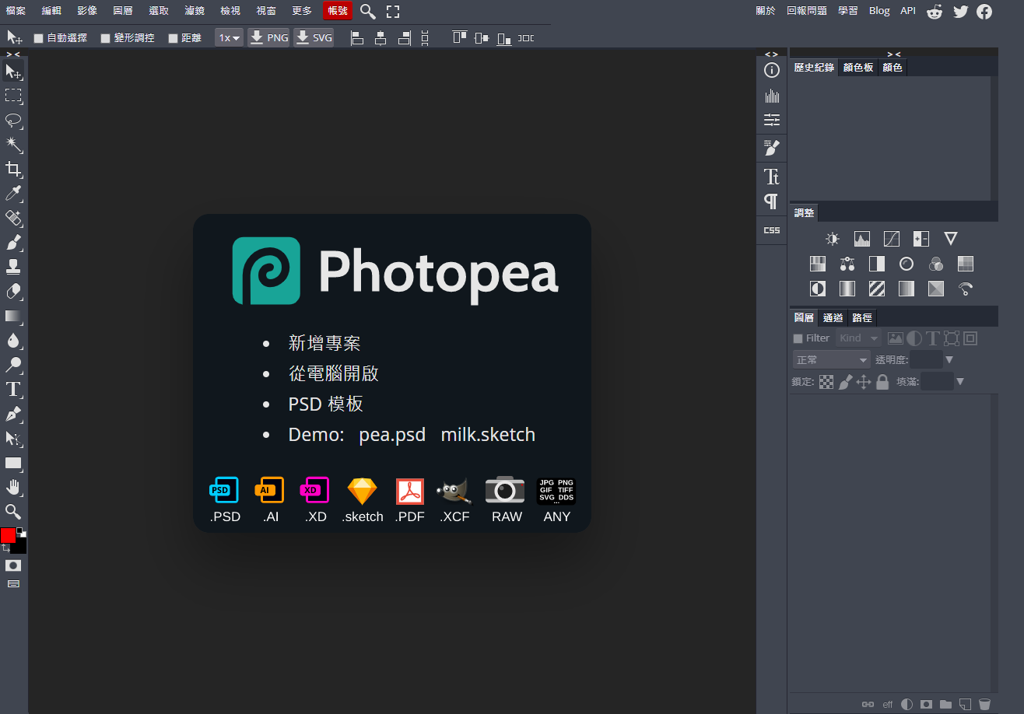This screenshot has width=1024, height=714.
Task: Toggle lock image pixels brush icon
Action: click(x=845, y=382)
